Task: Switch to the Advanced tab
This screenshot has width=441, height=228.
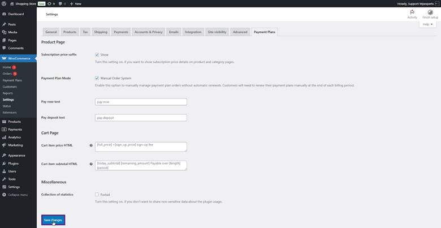Action: 240,32
